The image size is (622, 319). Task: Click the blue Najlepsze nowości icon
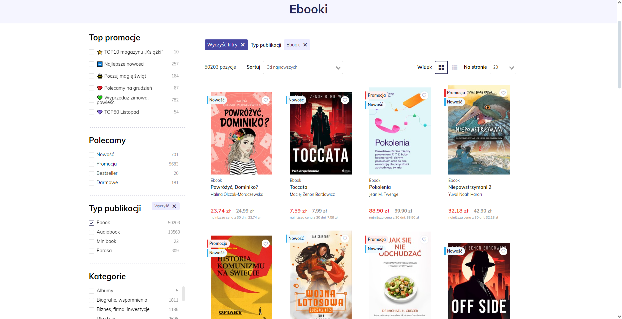click(100, 64)
